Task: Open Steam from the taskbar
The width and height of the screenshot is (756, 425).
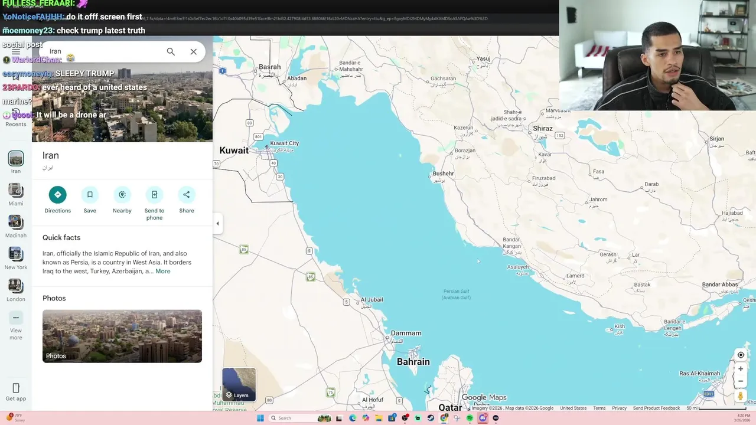Action: 431,418
